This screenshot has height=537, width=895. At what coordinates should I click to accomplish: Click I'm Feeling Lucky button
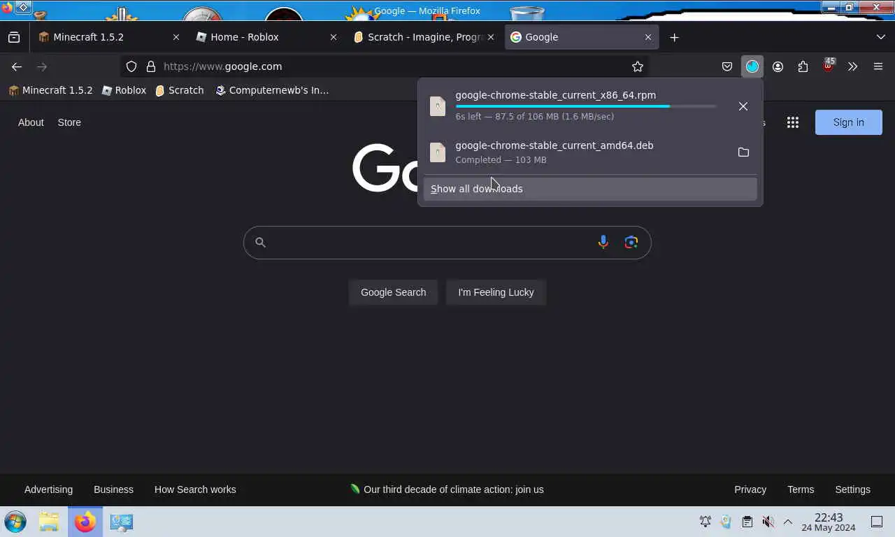496,292
